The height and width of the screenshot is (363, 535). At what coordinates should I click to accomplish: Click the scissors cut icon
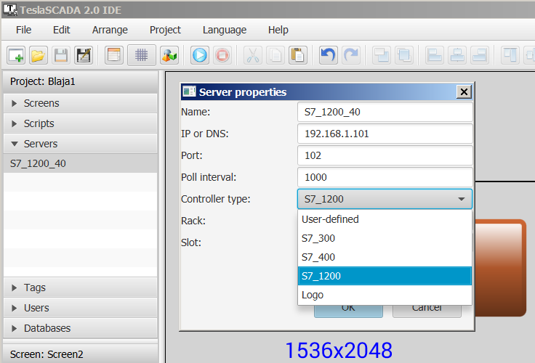[253, 55]
